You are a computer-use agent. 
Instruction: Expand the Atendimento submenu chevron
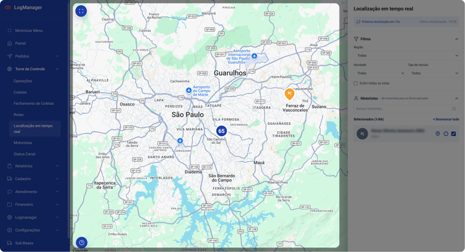tap(57, 192)
